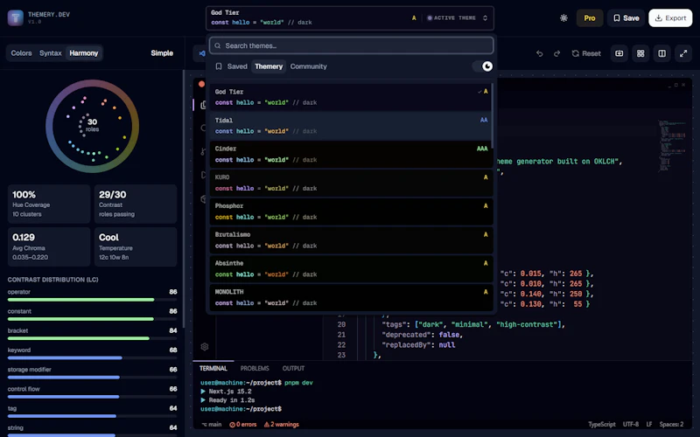
Task: Select the KURO theme
Action: (351, 183)
